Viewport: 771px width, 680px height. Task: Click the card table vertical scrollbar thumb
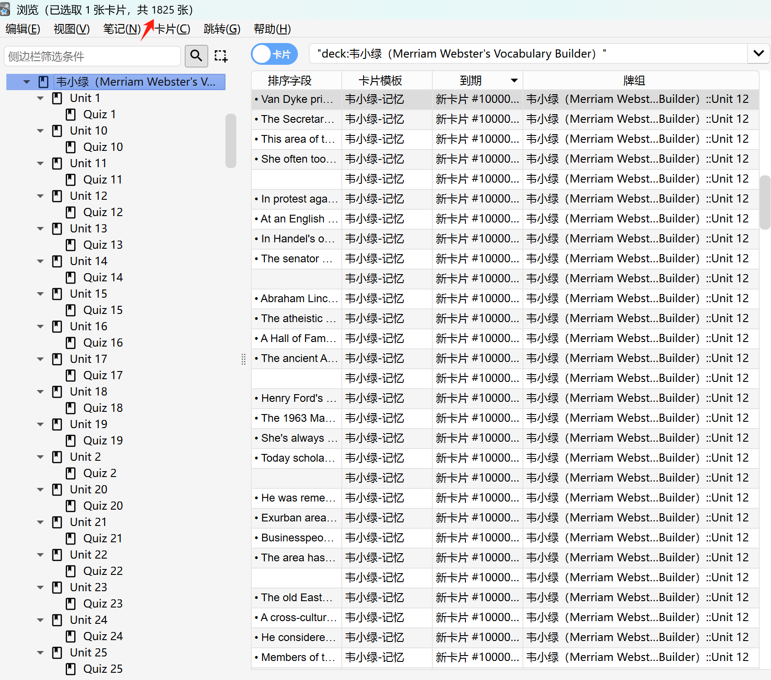coord(765,203)
